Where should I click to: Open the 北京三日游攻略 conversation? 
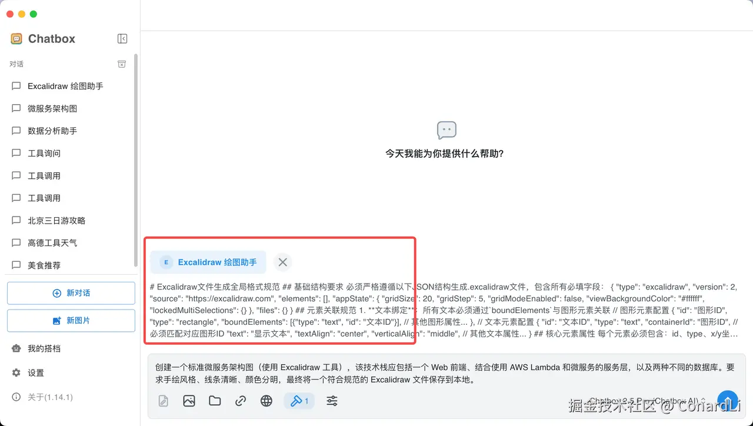tap(70, 220)
